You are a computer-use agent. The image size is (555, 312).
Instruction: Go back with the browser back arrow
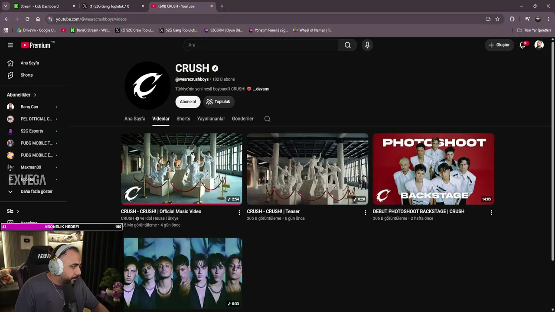click(7, 19)
